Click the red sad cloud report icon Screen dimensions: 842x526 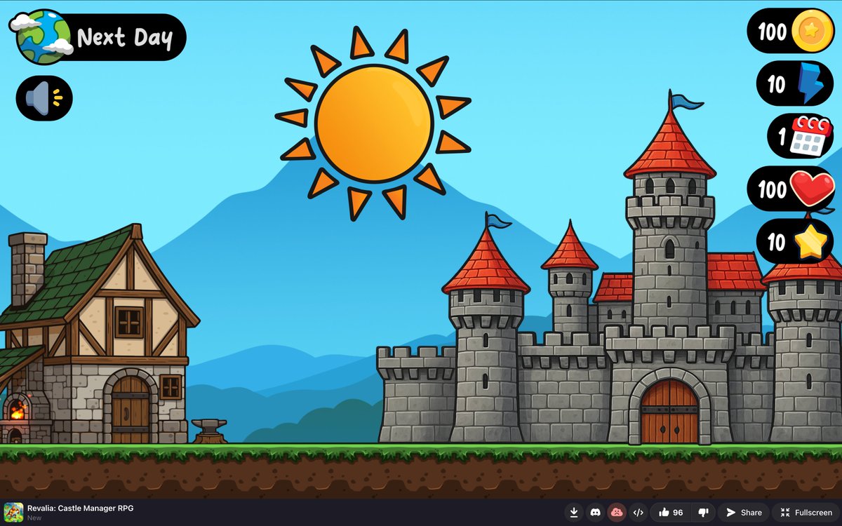[x=616, y=513]
